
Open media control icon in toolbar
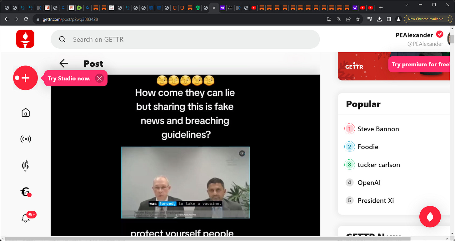tap(370, 19)
